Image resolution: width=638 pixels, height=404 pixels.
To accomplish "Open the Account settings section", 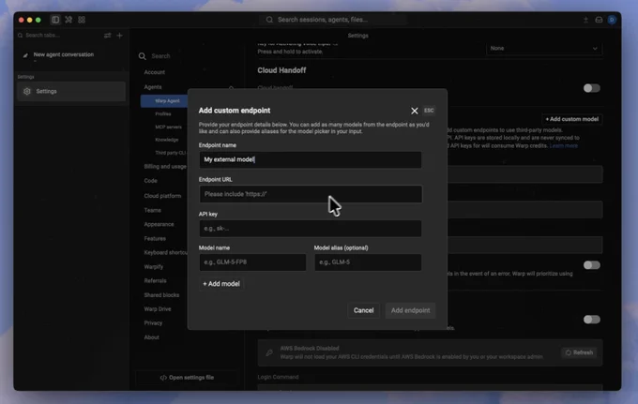I will coord(155,72).
